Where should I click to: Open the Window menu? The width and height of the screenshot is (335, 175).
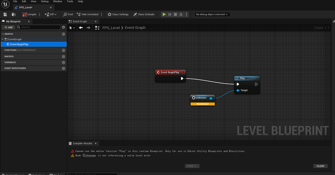pyautogui.click(x=58, y=2)
